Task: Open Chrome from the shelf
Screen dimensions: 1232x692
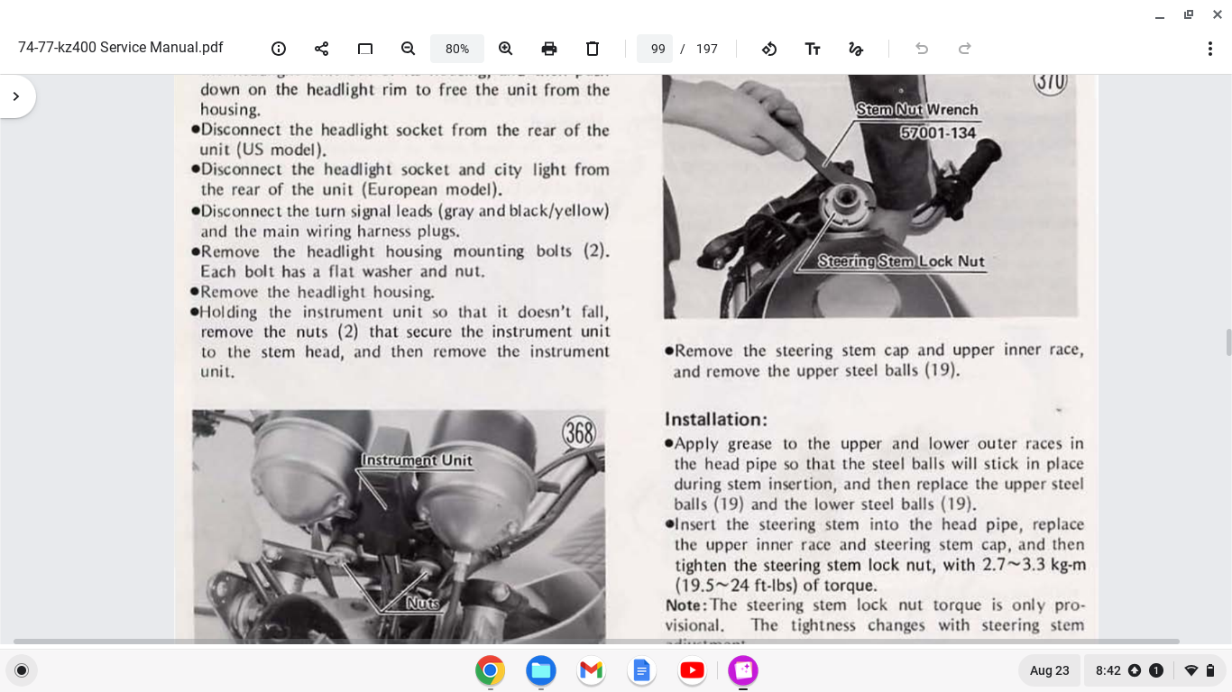Action: click(491, 670)
